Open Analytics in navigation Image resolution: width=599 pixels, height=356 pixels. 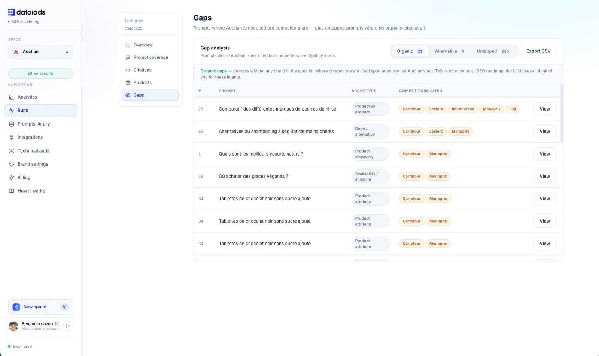coord(40,97)
